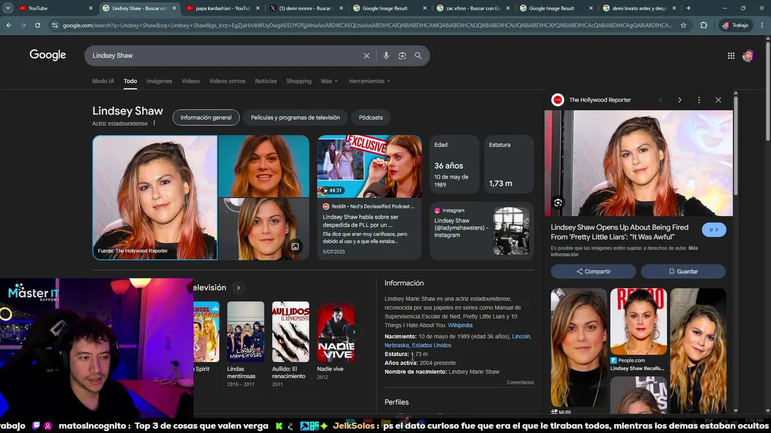Switch to the Imágenes tab
Image resolution: width=771 pixels, height=433 pixels.
click(159, 81)
